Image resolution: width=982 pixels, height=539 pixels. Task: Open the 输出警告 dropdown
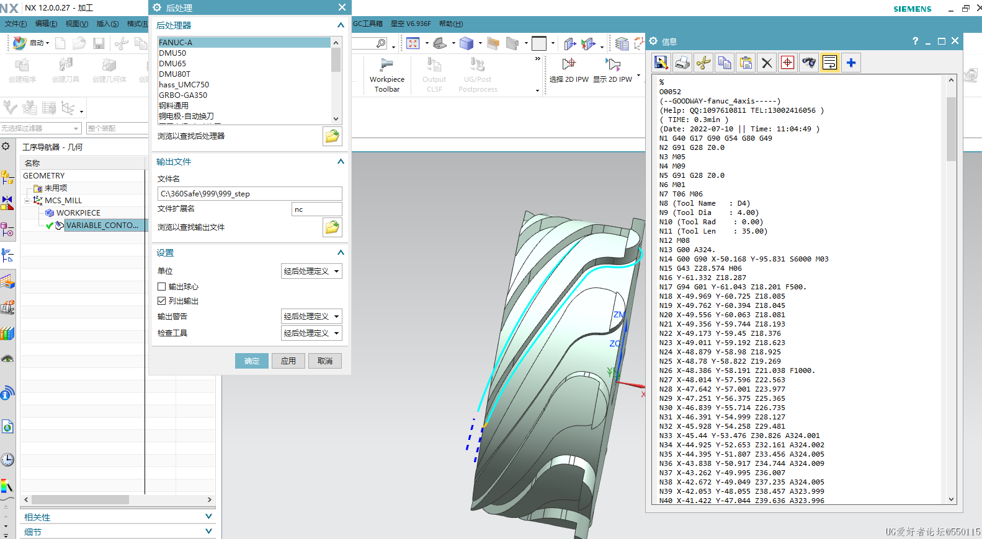coord(311,317)
